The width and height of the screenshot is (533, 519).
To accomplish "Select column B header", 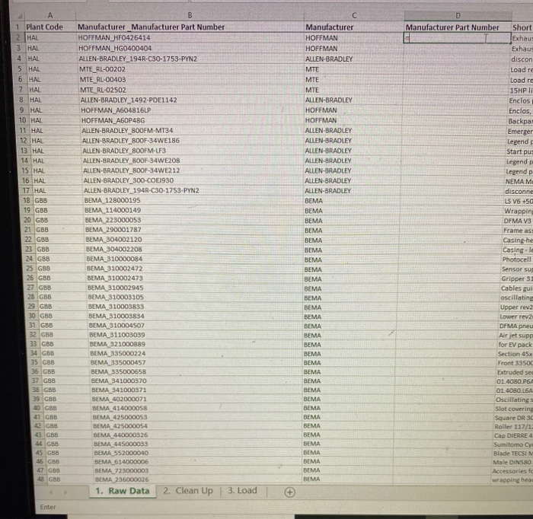I will coord(190,15).
